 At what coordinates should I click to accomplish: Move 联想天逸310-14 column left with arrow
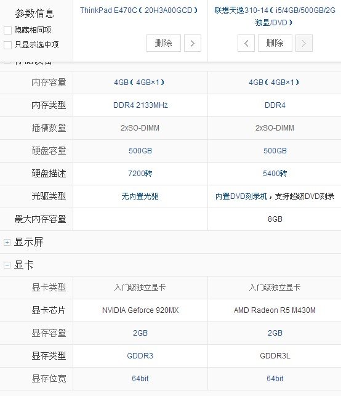(x=246, y=43)
